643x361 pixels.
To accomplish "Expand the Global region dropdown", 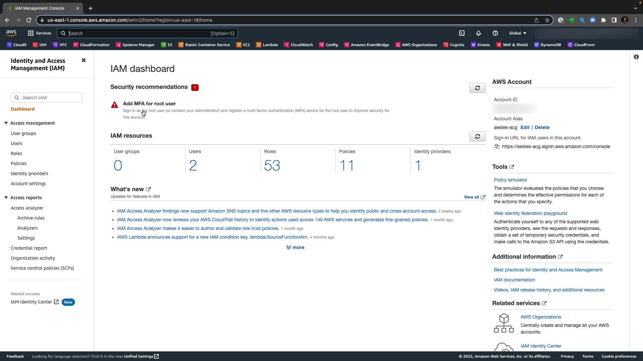I will tap(517, 33).
